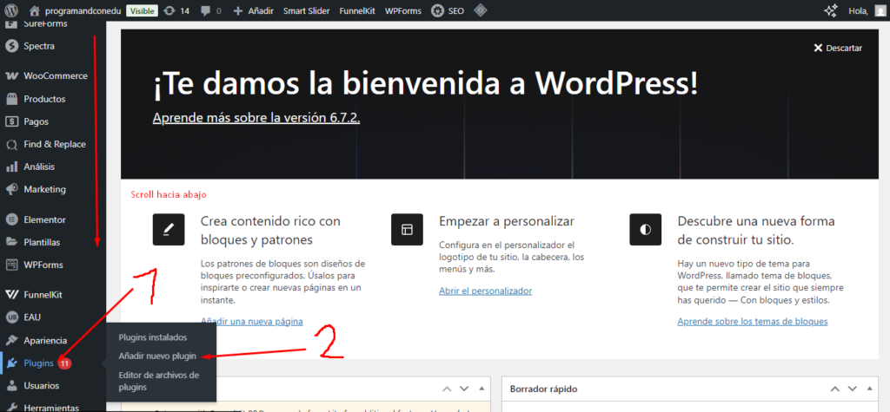Screen dimensions: 890x412
Task: Open WooCommerce menu label
Action: click(x=56, y=76)
